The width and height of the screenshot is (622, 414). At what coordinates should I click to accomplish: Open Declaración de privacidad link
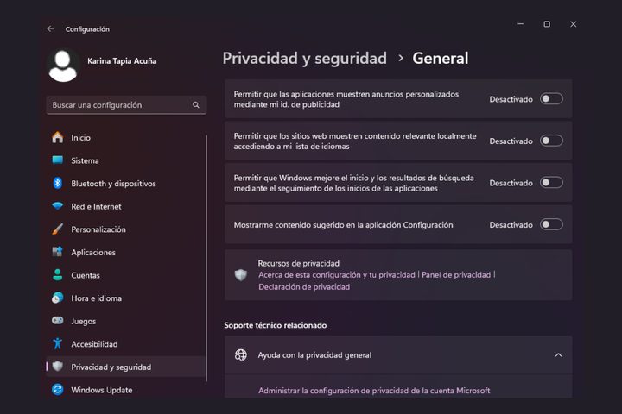[x=304, y=286]
